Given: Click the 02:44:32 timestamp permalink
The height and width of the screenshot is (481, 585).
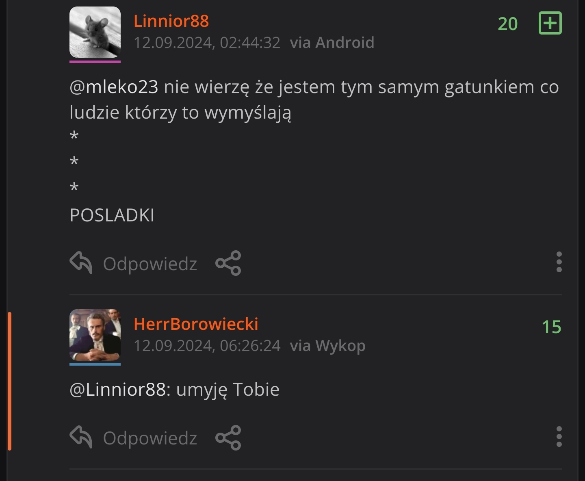Looking at the screenshot, I should [x=207, y=43].
